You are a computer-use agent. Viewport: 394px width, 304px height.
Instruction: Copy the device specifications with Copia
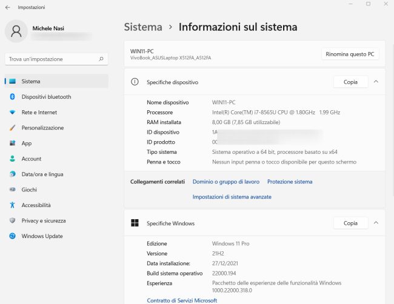click(350, 82)
